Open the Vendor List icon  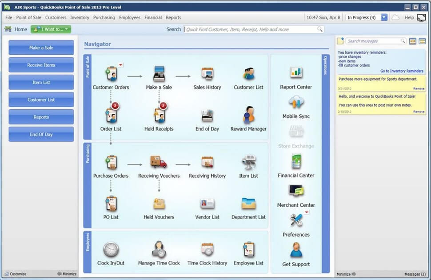[207, 204]
